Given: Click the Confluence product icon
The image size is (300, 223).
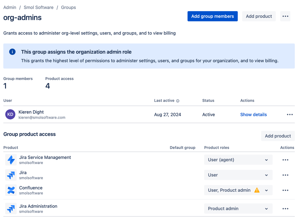Looking at the screenshot, I should coord(11,190).
